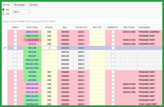Tick Select checkbox for work order 000014-001
Screen dimensions: 164x107
tap(15, 32)
